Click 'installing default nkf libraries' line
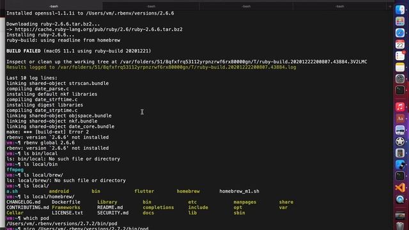Screen dimensions: 409x230 pos(52,94)
